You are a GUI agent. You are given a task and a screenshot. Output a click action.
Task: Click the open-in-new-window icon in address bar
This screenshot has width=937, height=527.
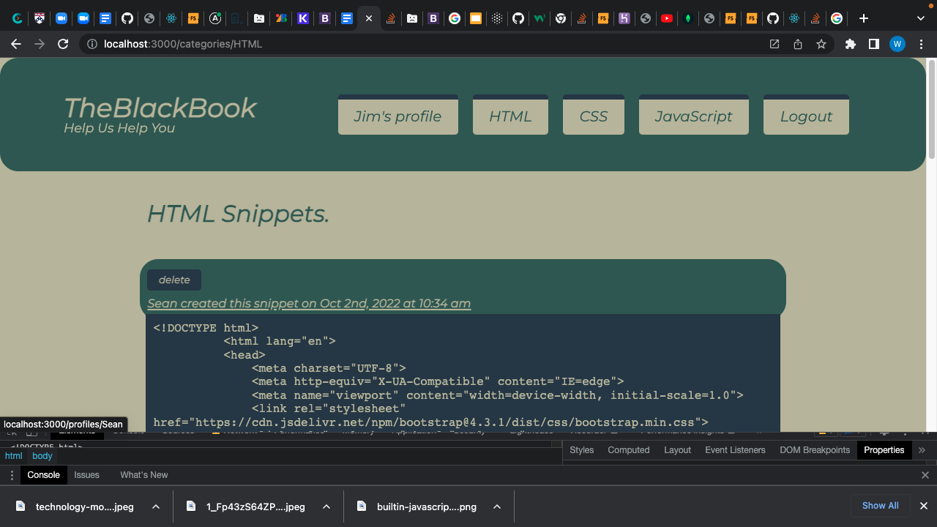point(774,44)
